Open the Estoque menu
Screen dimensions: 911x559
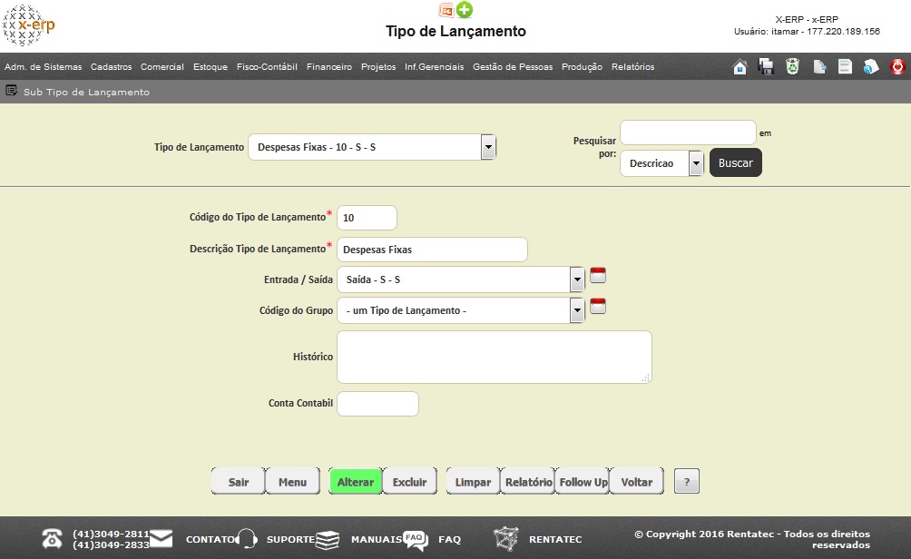211,67
